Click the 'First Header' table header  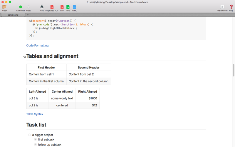pyautogui.click(x=46, y=68)
